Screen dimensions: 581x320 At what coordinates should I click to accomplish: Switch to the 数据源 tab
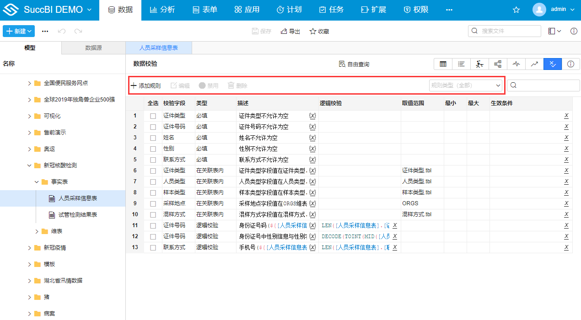coord(93,47)
